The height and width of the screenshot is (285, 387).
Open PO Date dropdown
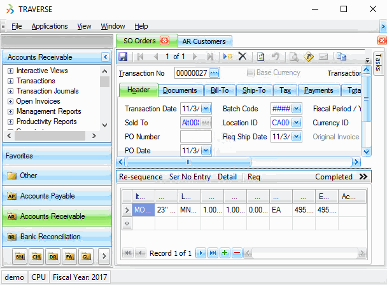point(206,151)
